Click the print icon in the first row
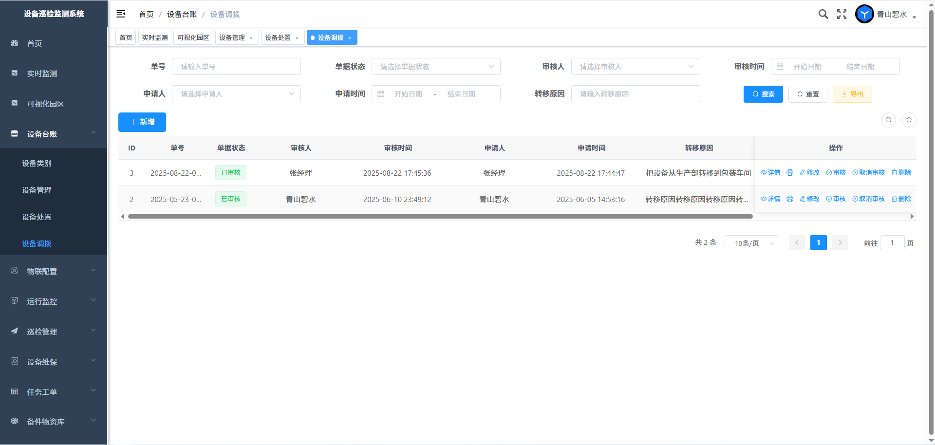935x445 pixels. click(x=790, y=173)
